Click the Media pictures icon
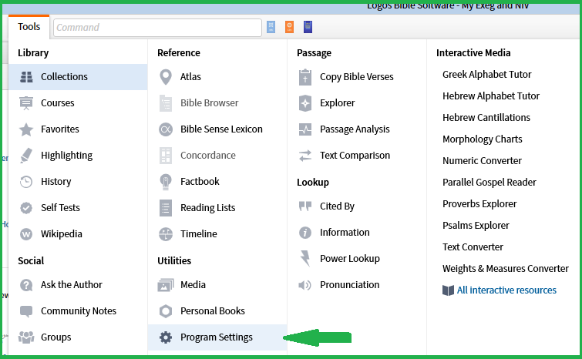The height and width of the screenshot is (359, 582). tap(166, 285)
